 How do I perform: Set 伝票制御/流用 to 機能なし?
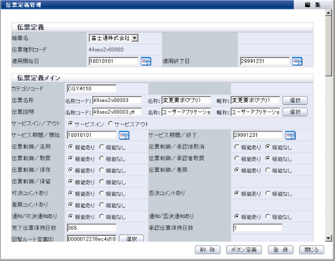(101, 146)
